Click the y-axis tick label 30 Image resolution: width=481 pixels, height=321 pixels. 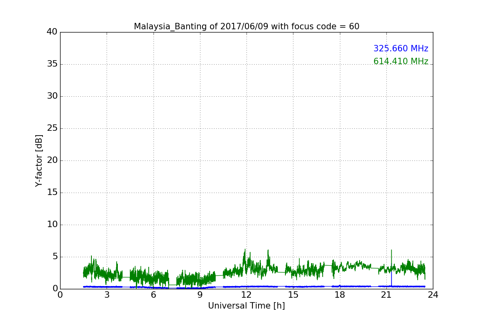tap(52, 96)
